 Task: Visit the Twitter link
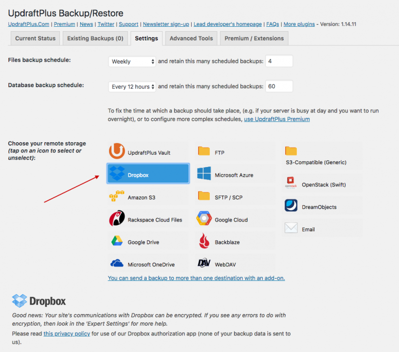point(106,24)
